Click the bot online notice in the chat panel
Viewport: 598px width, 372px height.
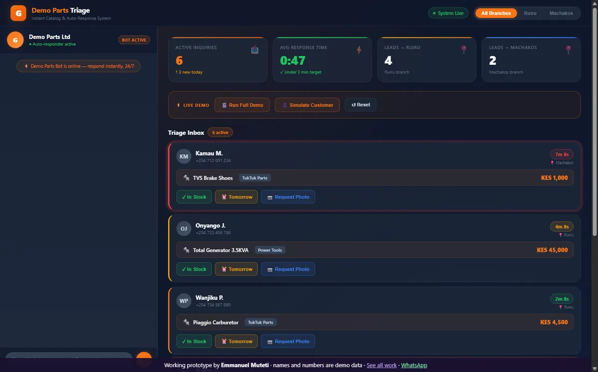pos(79,66)
